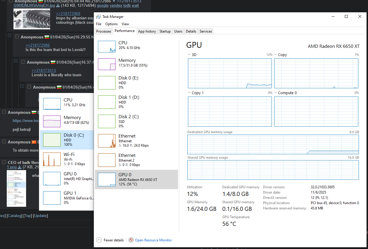Open the Compute 0 engine graph dropdown

pos(276,93)
